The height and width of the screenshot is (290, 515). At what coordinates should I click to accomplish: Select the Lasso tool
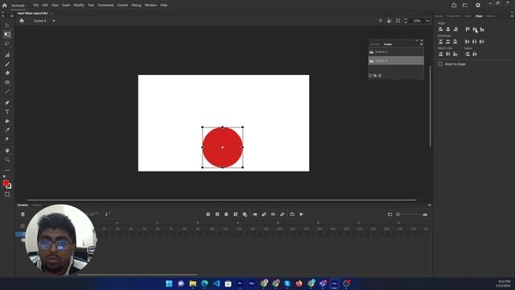7,43
